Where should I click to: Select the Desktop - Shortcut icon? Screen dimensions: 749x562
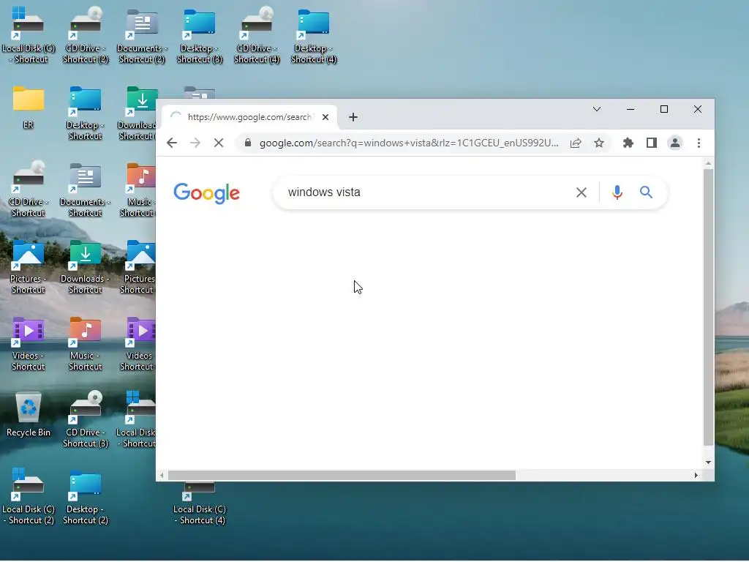click(85, 113)
